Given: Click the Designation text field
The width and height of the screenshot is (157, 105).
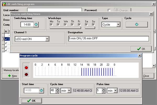Looking at the screenshot, I should [x=109, y=39].
